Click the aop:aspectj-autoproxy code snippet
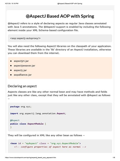Viewport: 120px width, 161px height. pyautogui.click(x=25, y=38)
